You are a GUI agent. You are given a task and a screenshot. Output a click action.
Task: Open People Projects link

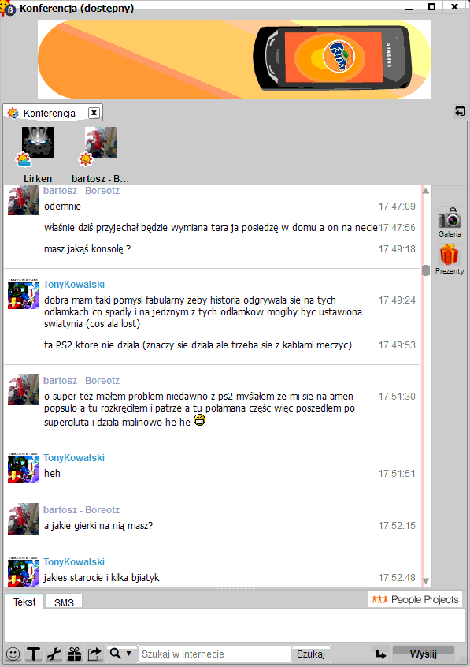pos(415,599)
